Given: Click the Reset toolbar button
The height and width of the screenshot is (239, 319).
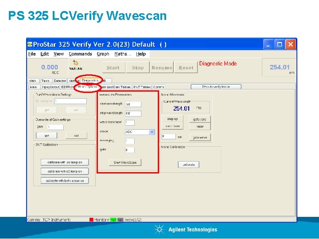Looking at the screenshot, I should click(186, 67).
